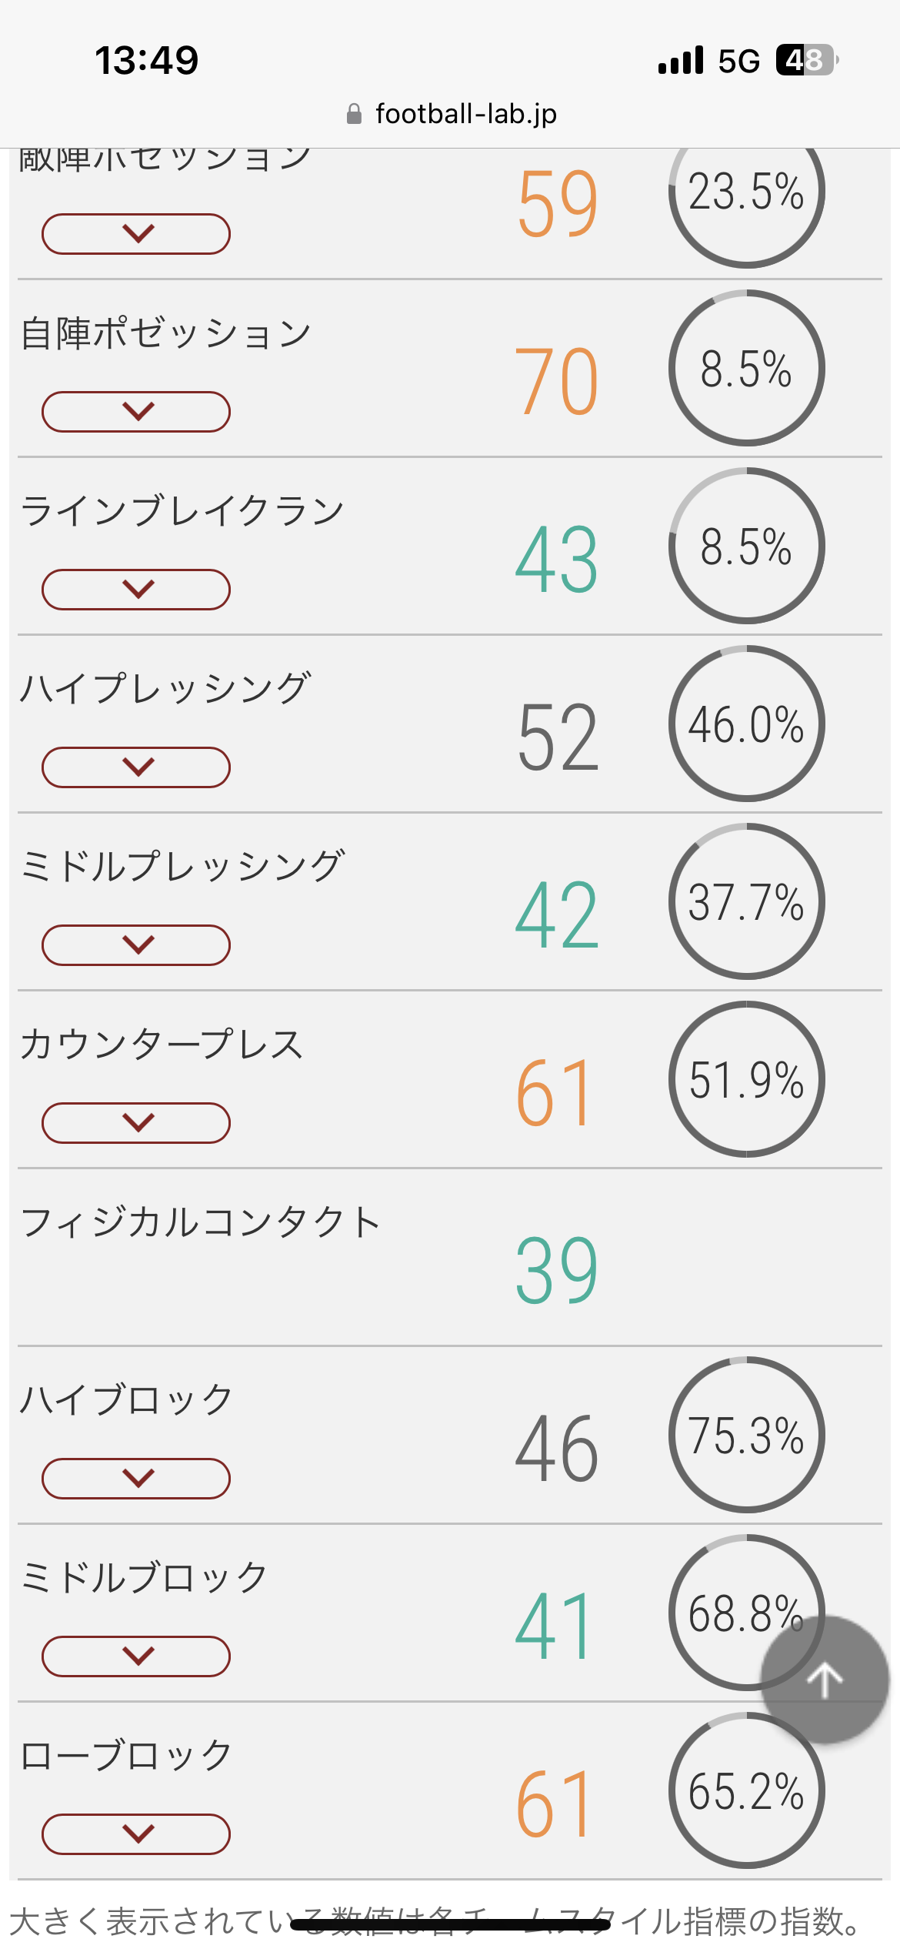Open the ハイブロック expander
900x1949 pixels.
tap(136, 1478)
